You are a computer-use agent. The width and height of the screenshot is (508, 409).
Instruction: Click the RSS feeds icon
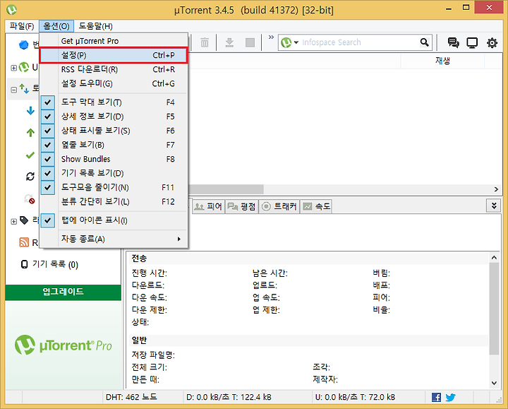point(24,242)
